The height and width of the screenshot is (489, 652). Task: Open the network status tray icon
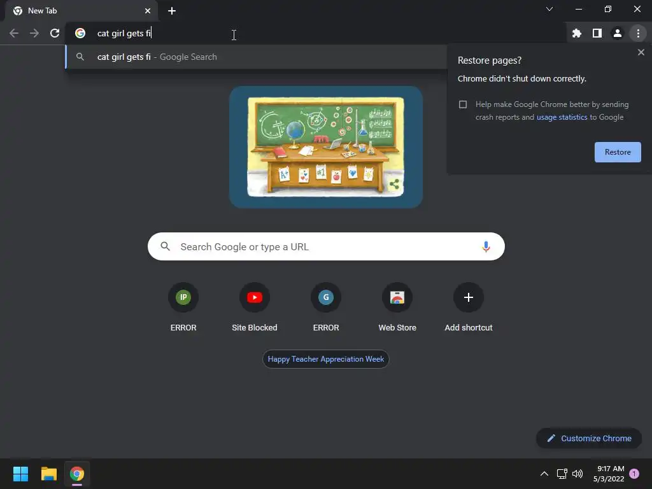562,474
